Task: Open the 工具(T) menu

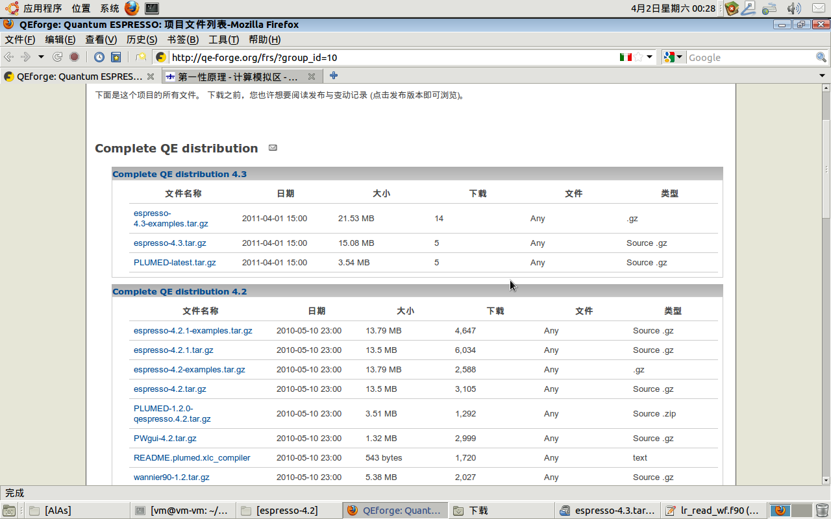Action: pyautogui.click(x=224, y=40)
